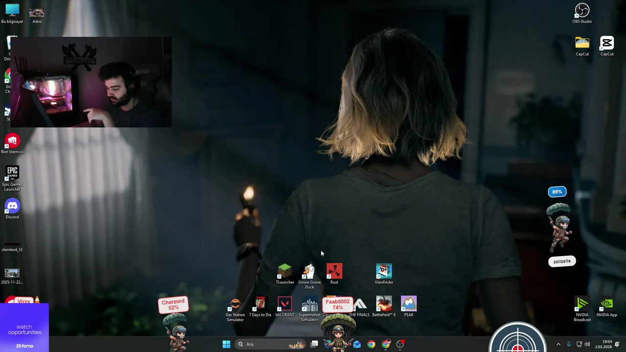
Task: Launch the 7 Days to Die shortcut
Action: [260, 307]
